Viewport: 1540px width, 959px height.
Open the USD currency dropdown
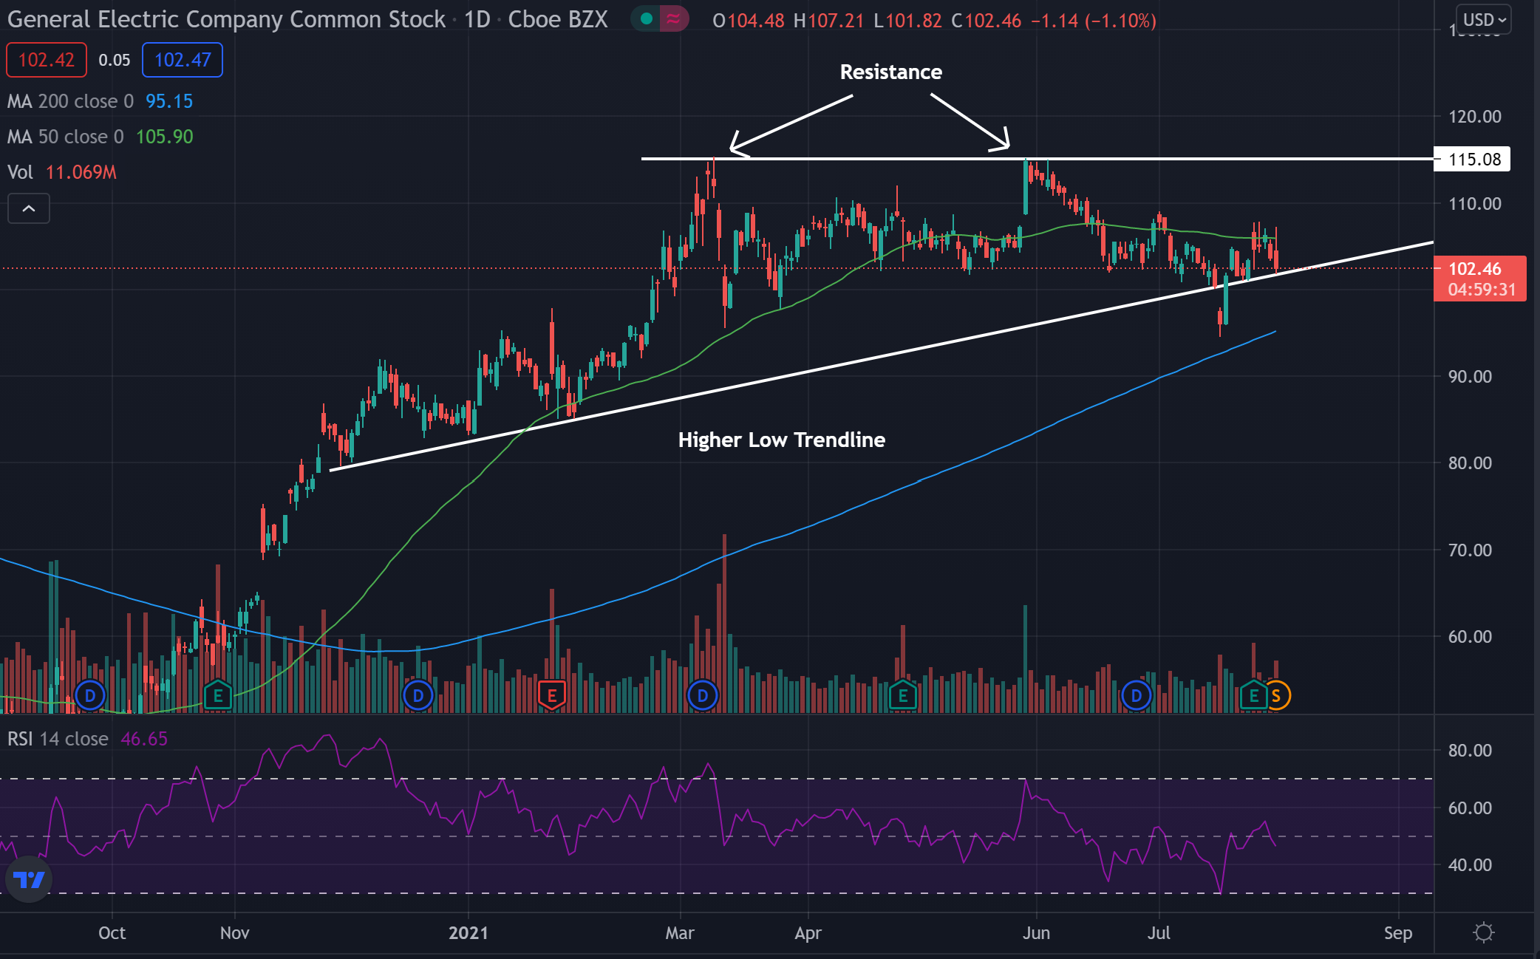click(1484, 20)
